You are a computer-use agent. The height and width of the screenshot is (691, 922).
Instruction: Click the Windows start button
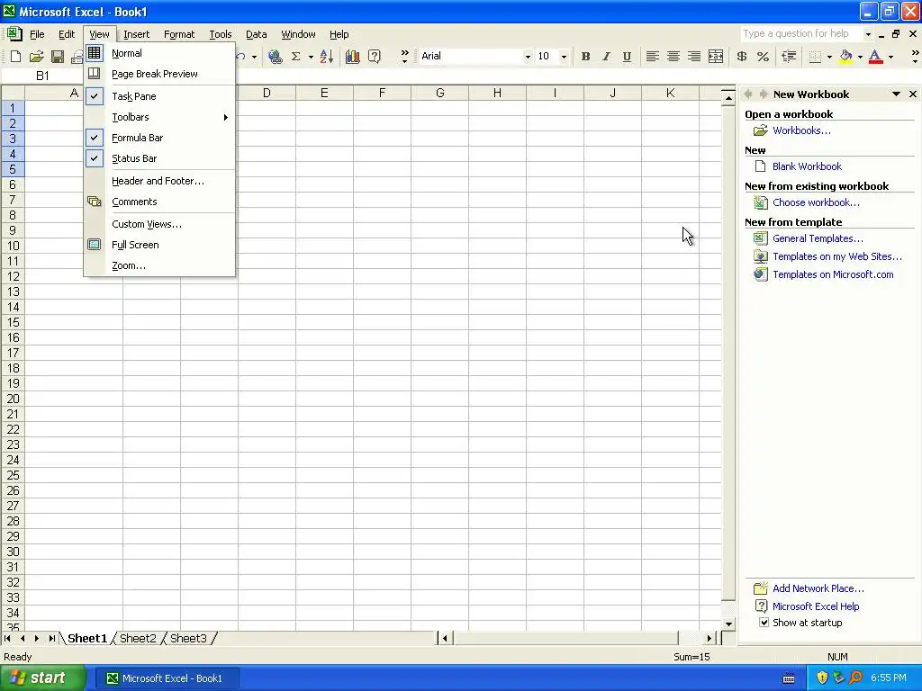coord(43,678)
